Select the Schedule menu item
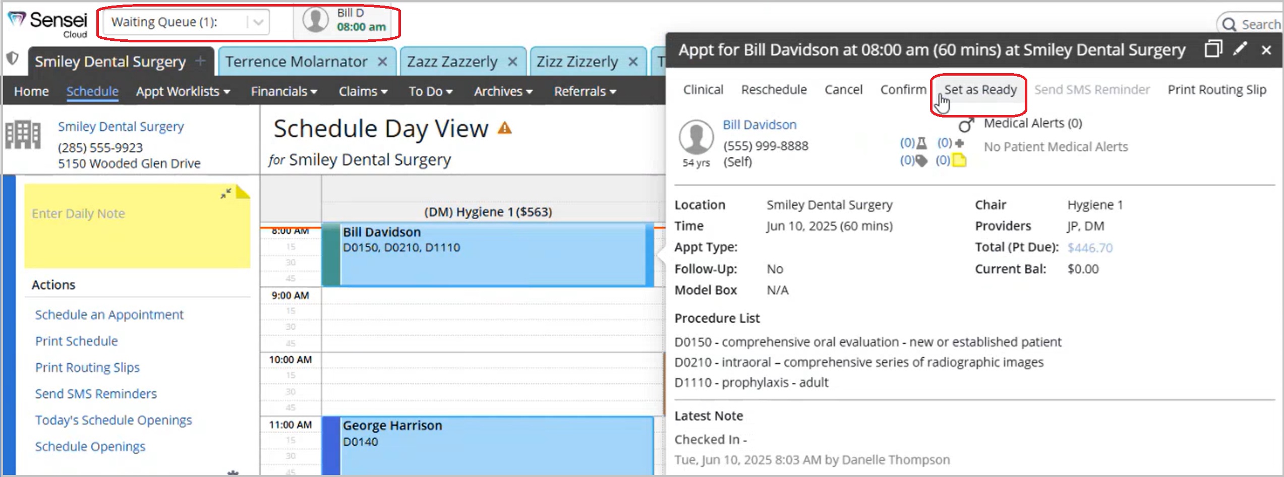The width and height of the screenshot is (1284, 477). click(92, 91)
